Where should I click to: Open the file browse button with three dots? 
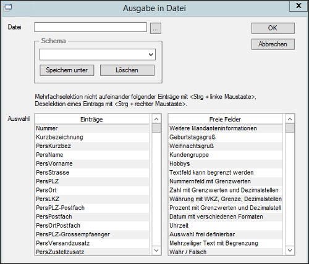pos(156,28)
